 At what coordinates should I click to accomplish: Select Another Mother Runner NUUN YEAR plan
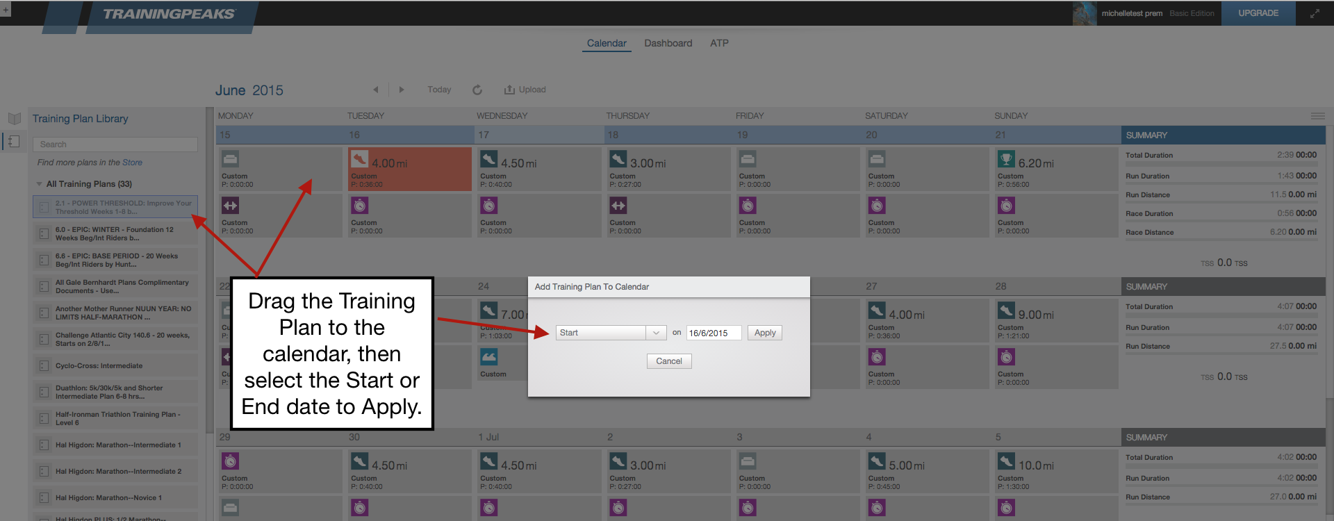[x=115, y=313]
